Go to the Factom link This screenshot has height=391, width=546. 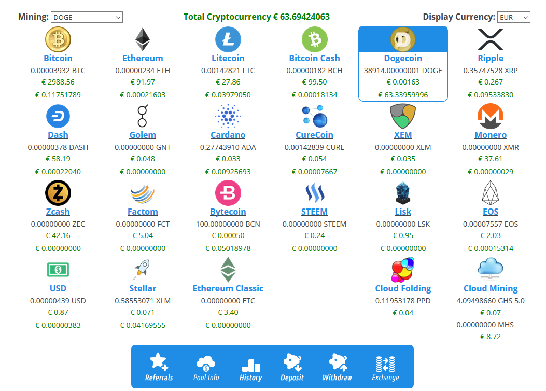pyautogui.click(x=143, y=212)
